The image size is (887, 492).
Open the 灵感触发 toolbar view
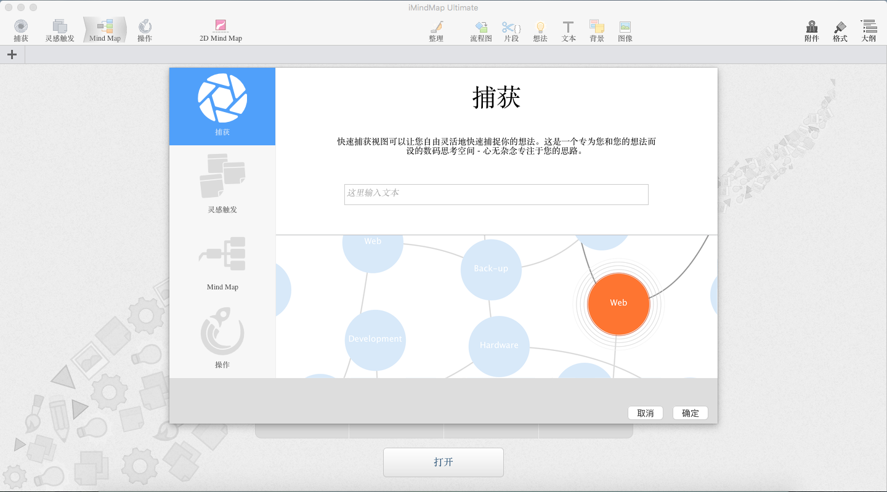click(60, 30)
